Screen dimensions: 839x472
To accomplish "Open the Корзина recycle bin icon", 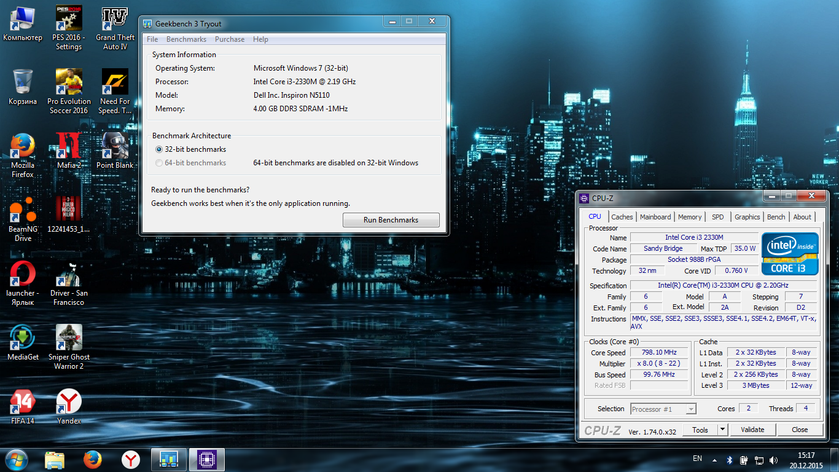I will [x=23, y=87].
